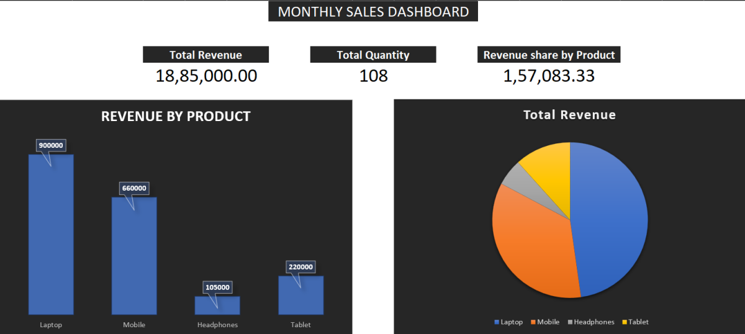Select the Tablet bar in bar chart
The image size is (745, 334).
tap(300, 298)
